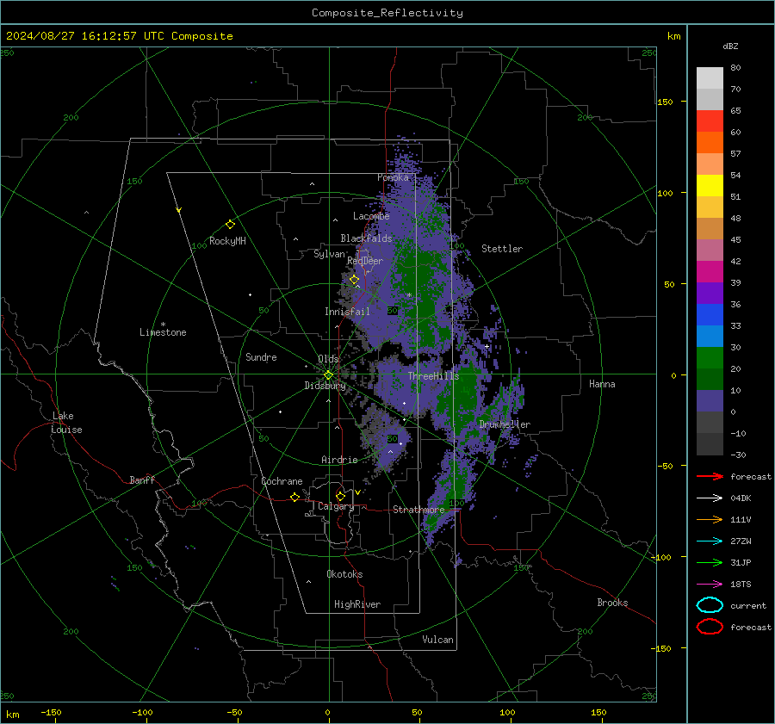Click the Drumheller label
The height and width of the screenshot is (724, 775).
[x=505, y=424]
